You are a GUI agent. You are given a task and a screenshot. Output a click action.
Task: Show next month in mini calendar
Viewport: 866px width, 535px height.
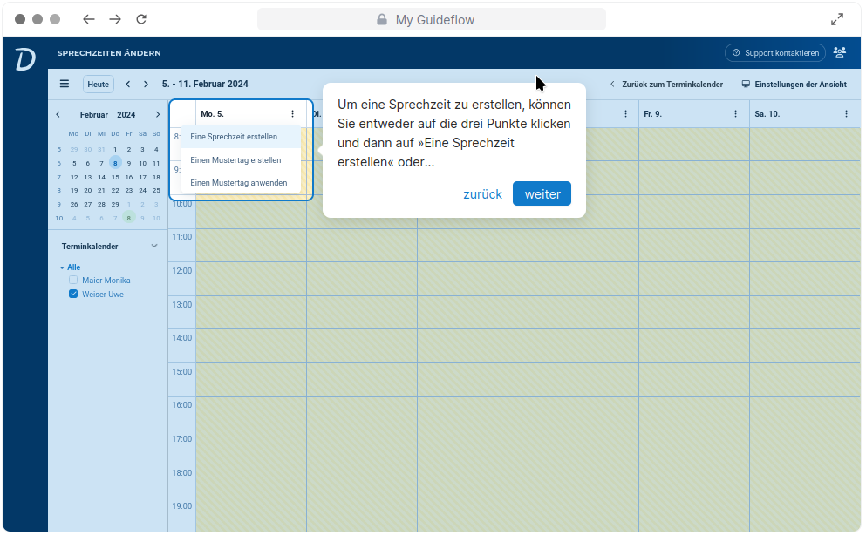click(x=158, y=115)
